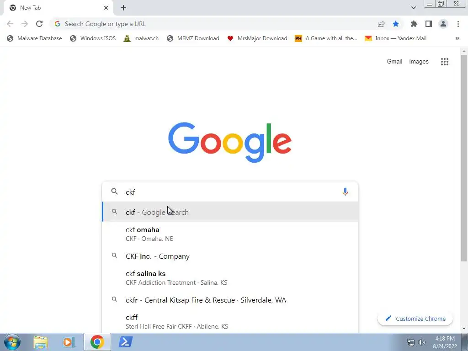Open the Images link
The image size is (468, 351).
point(419,62)
